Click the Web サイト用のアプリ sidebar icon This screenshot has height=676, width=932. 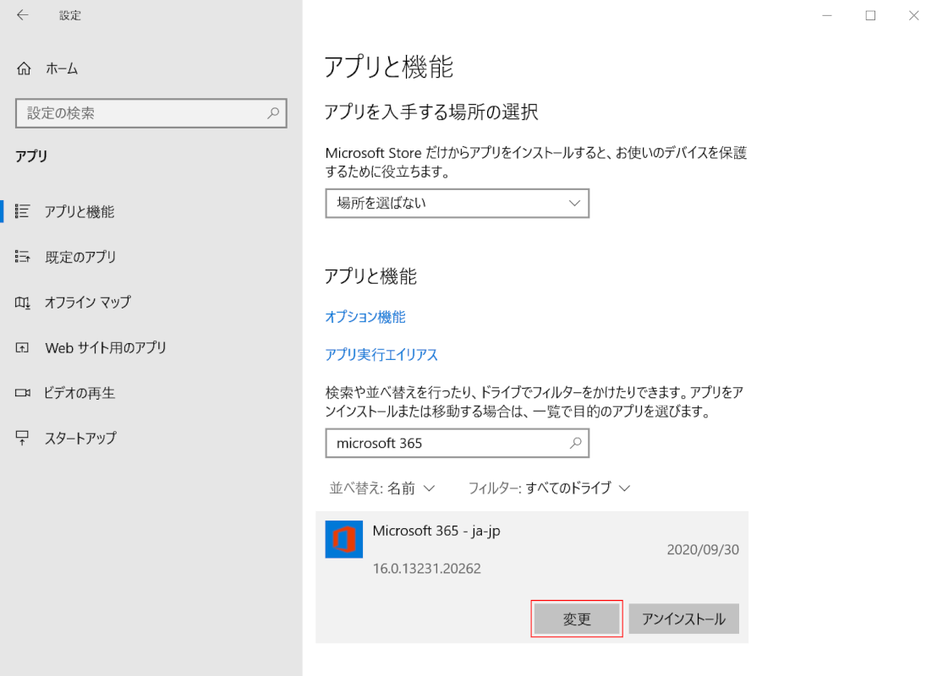pos(23,347)
